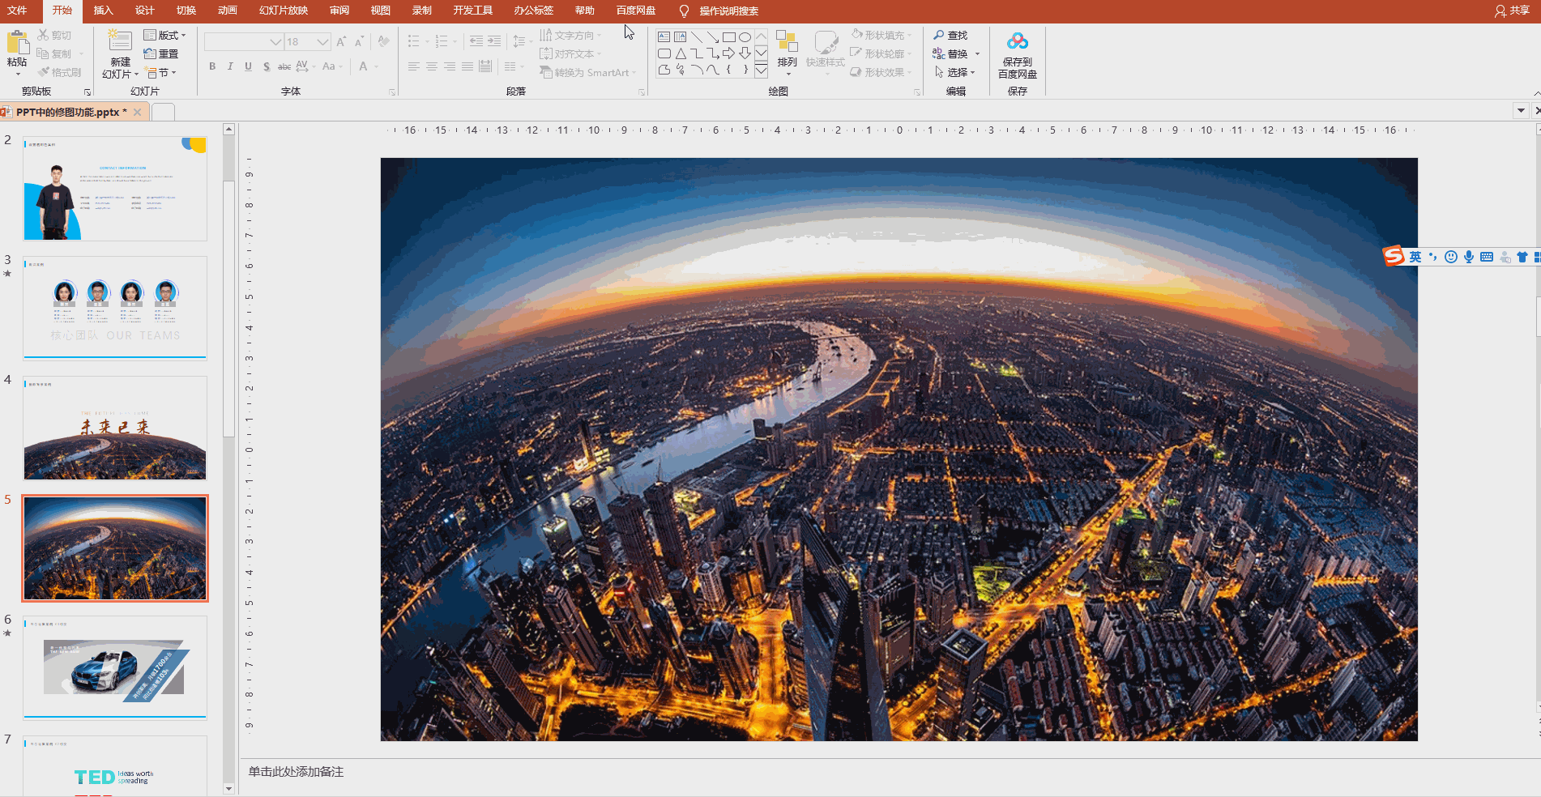Select the oval shape in gallery
This screenshot has width=1541, height=797.
click(x=745, y=37)
